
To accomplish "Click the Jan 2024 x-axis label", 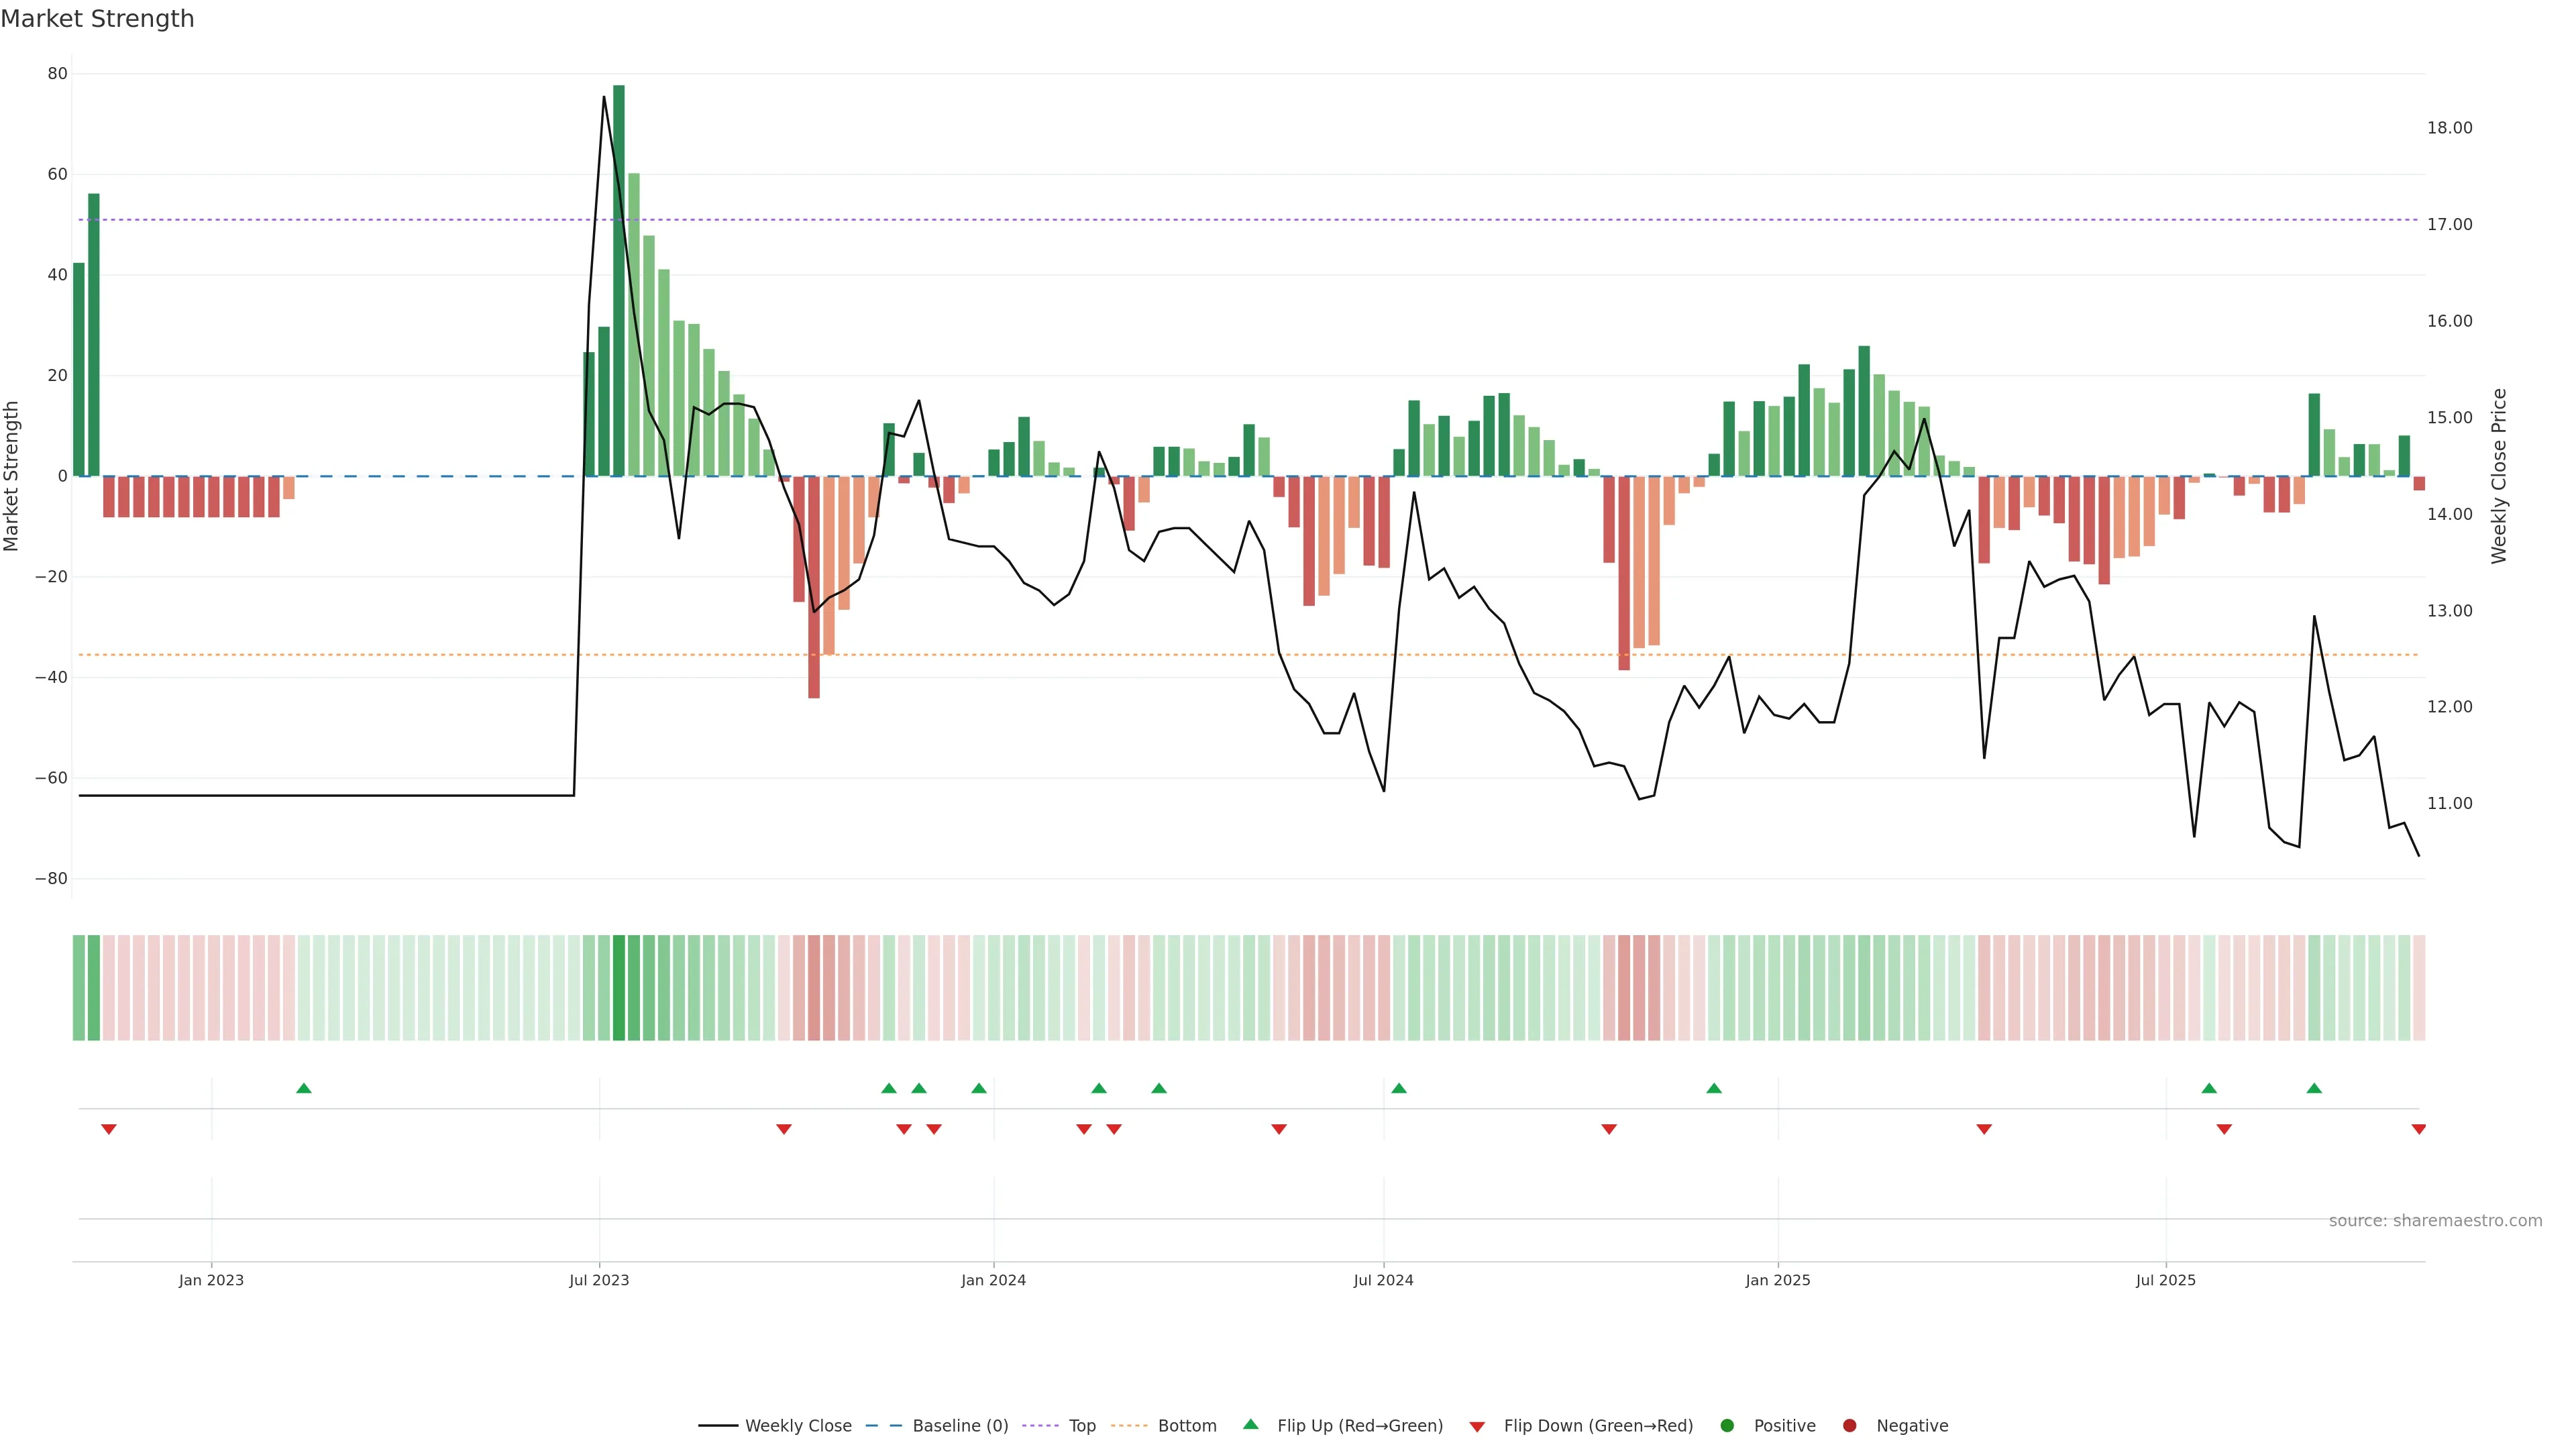I will tap(993, 1280).
